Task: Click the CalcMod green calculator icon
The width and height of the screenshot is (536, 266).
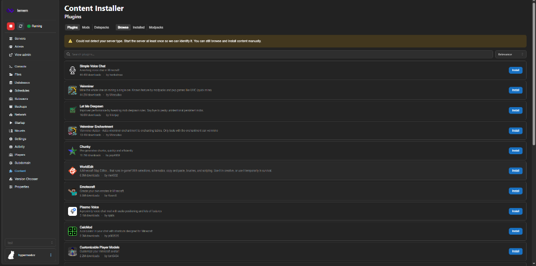Action: 72,231
